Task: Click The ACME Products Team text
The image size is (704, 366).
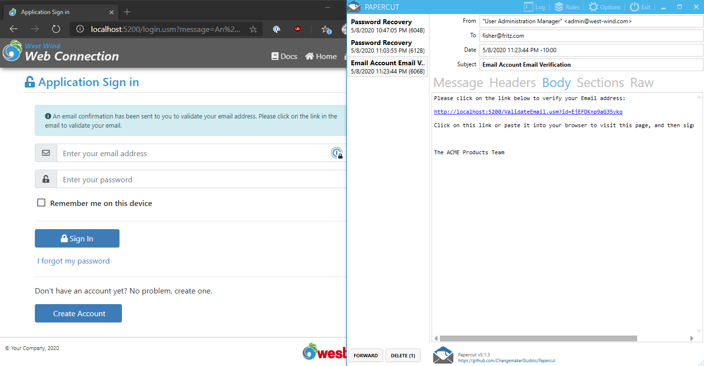Action: 469,152
